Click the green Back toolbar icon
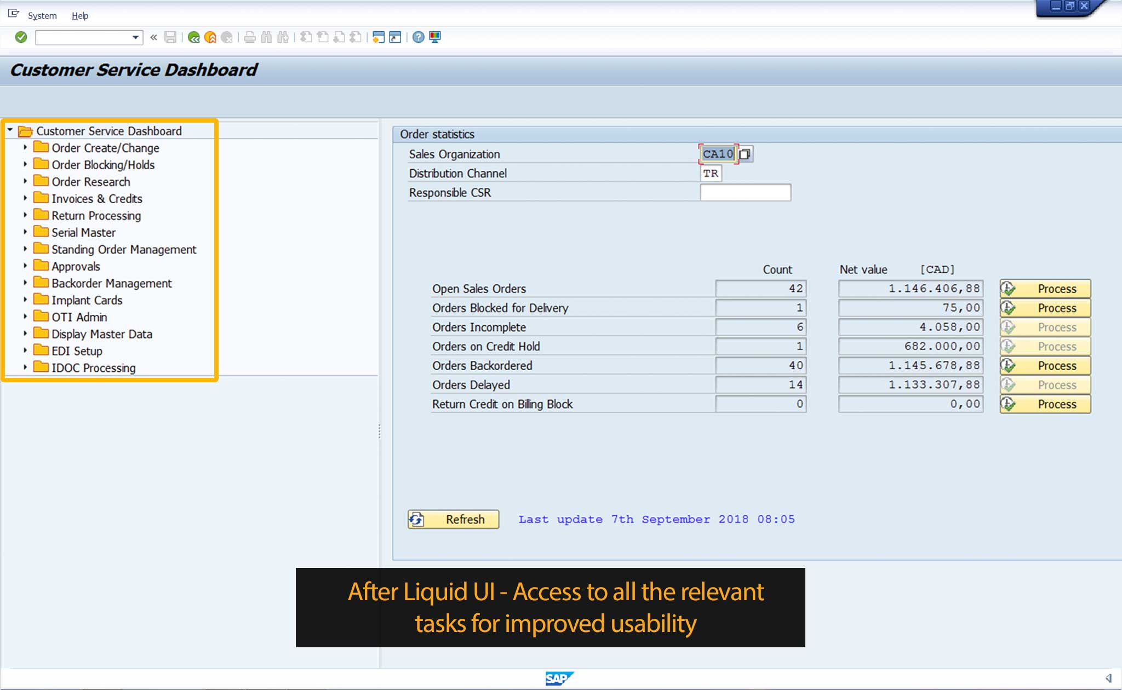This screenshot has width=1122, height=690. click(193, 37)
